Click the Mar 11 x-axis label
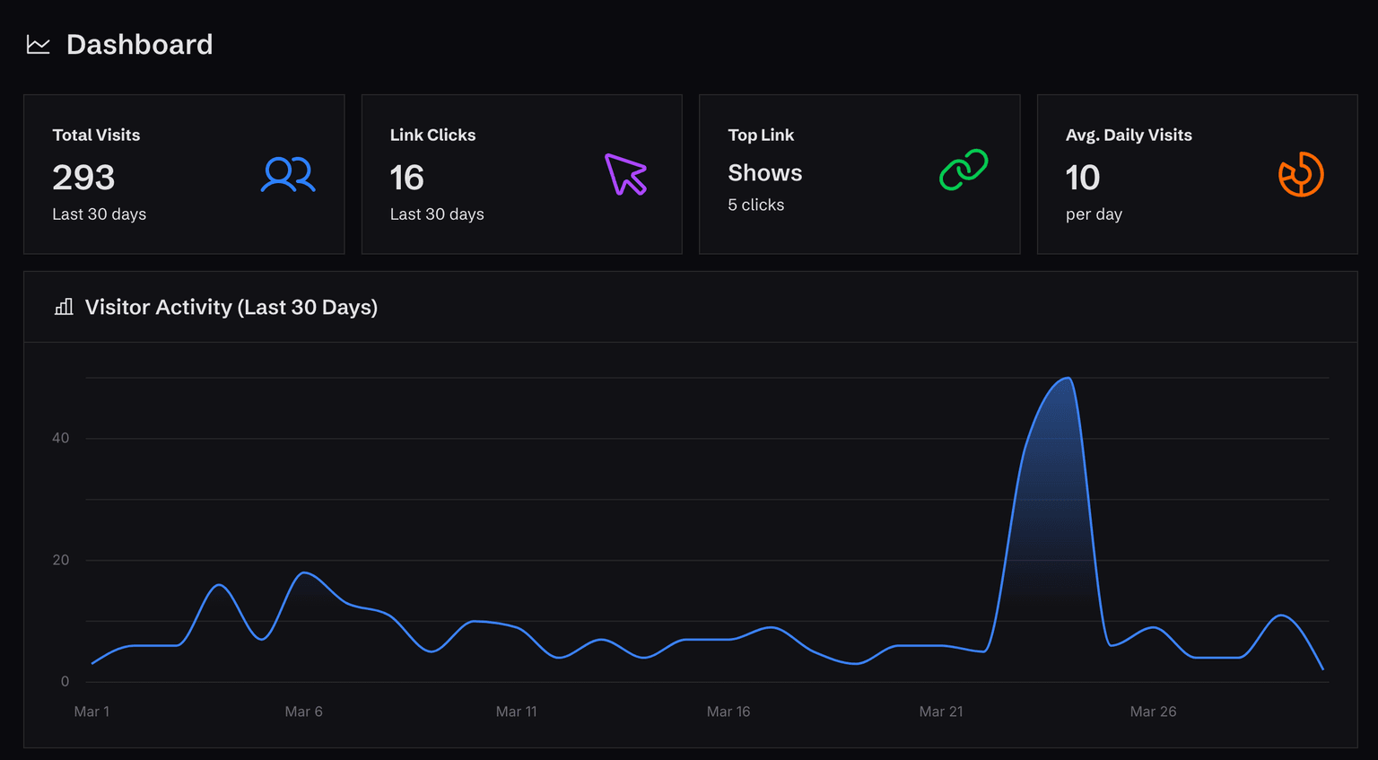Image resolution: width=1378 pixels, height=760 pixels. pyautogui.click(x=516, y=712)
